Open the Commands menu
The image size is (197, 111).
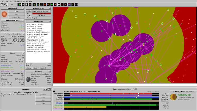18,1
